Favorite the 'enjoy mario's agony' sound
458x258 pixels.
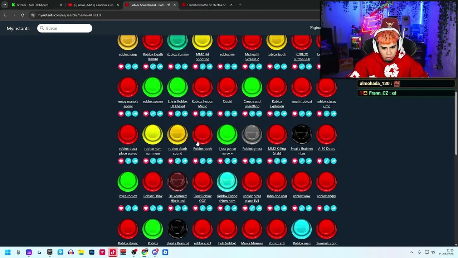coord(121,114)
